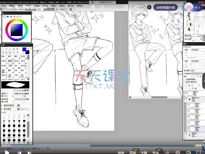
Task: Select the 指定为选区样本 option
Action: 185,82
